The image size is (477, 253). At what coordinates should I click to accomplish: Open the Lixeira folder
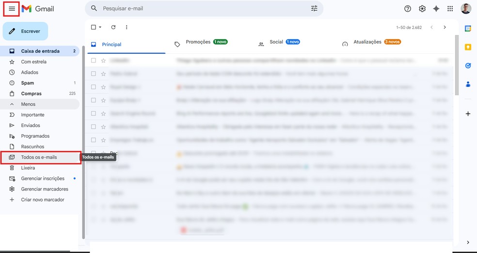click(x=40, y=168)
